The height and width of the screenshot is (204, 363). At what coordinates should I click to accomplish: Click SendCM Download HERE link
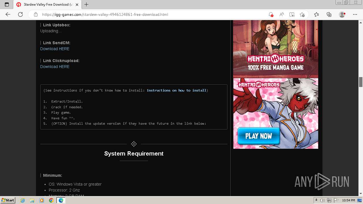(x=55, y=49)
